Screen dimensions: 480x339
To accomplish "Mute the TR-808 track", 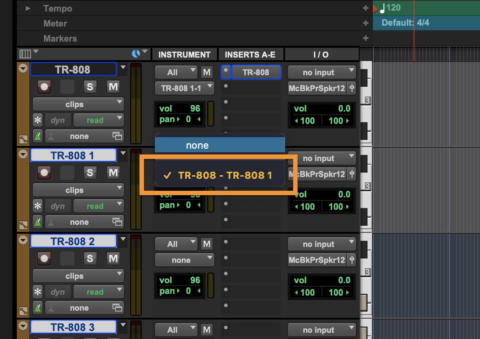I will 113,87.
